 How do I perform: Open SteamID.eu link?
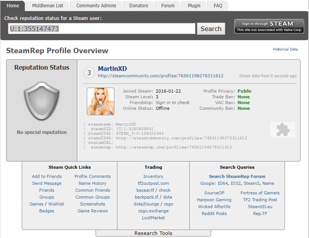[260, 207]
